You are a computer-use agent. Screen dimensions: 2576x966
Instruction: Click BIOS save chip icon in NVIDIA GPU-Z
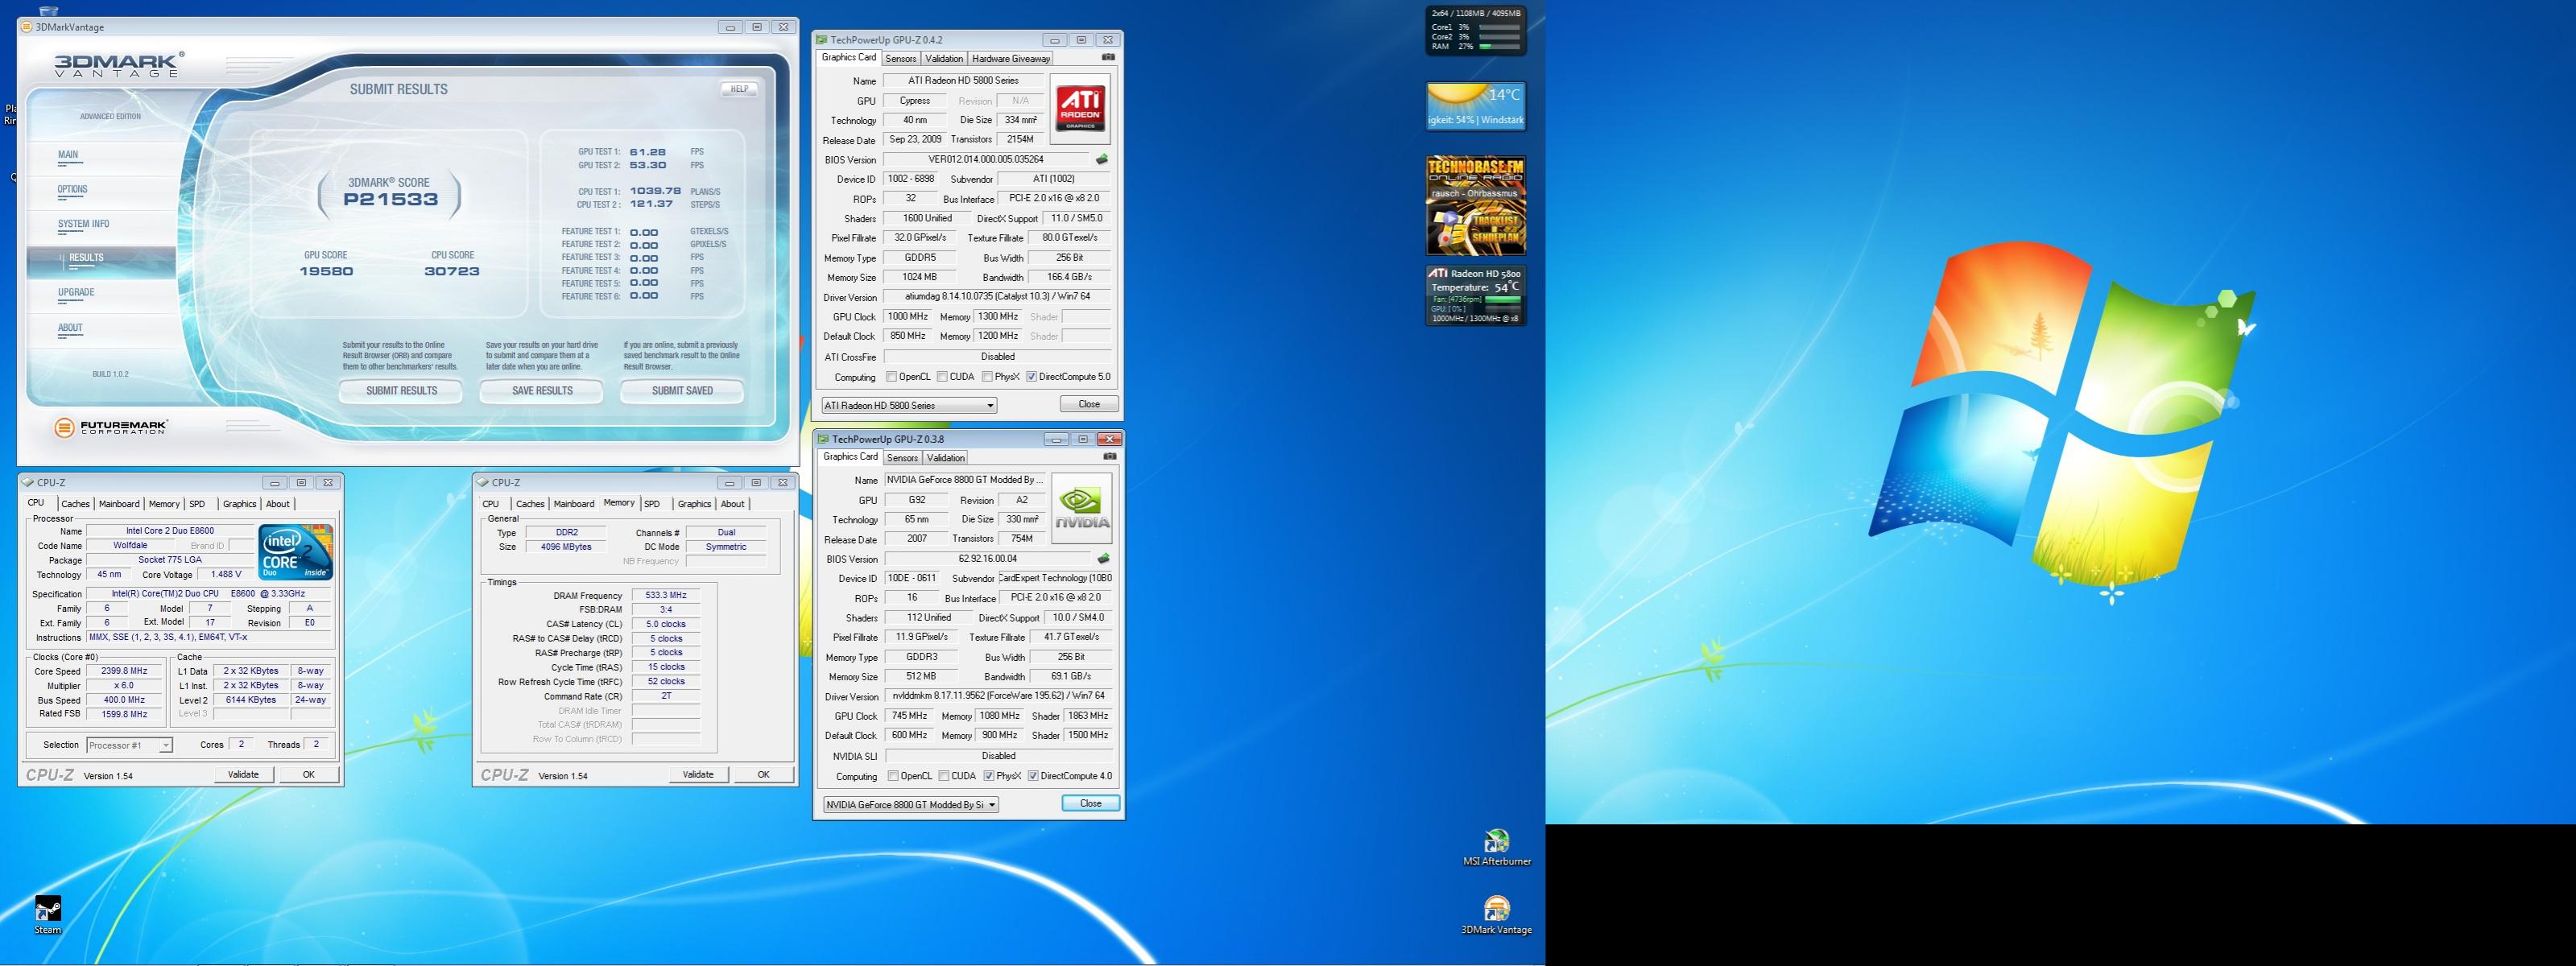click(1104, 558)
